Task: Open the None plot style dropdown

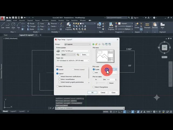Action: (x=68, y=55)
